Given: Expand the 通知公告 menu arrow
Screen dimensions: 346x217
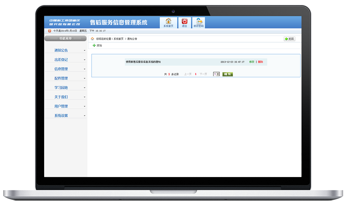Looking at the screenshot, I should [84, 51].
